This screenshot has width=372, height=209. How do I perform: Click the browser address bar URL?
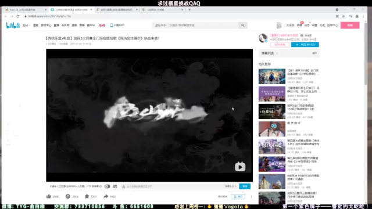[49, 16]
